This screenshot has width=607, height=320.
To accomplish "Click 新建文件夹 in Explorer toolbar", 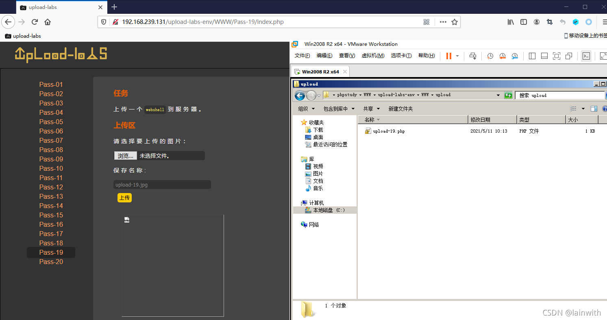I will tap(400, 109).
